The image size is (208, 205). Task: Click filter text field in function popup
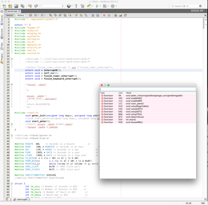pos(148,89)
